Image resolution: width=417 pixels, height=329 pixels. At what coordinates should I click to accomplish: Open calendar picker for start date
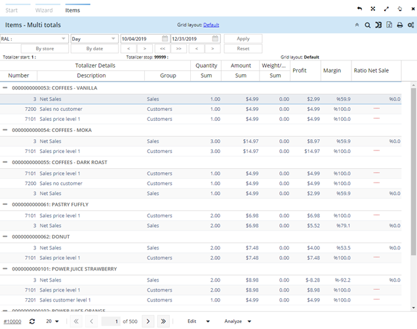165,39
